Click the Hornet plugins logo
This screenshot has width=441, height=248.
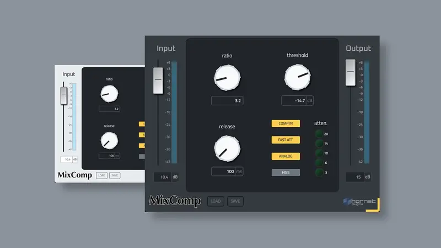(359, 202)
